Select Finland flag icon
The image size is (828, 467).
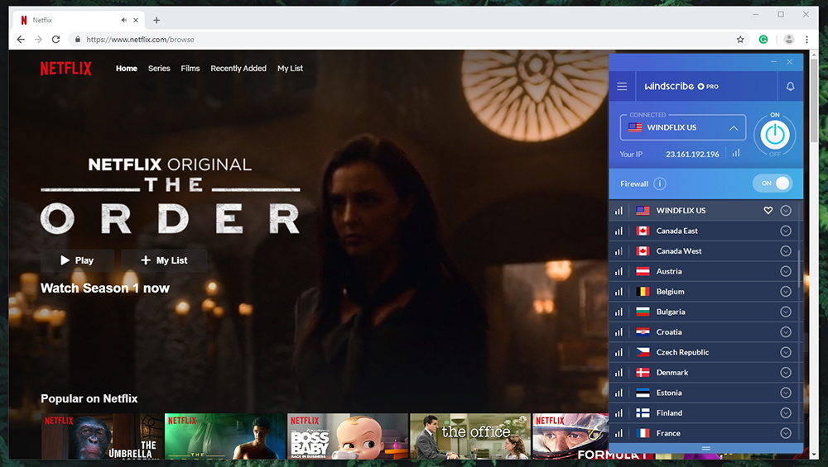[x=643, y=412]
